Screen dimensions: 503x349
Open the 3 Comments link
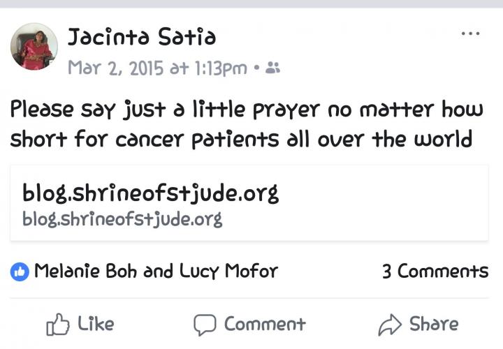[x=435, y=271]
